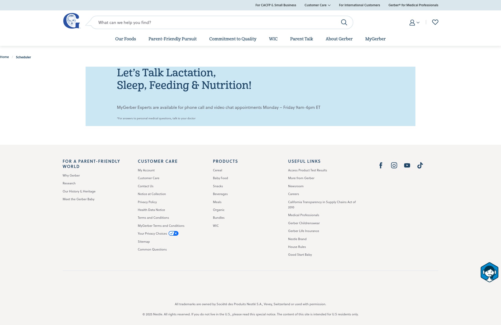Click For CACFP & Small Business link
The width and height of the screenshot is (501, 325).
276,5
